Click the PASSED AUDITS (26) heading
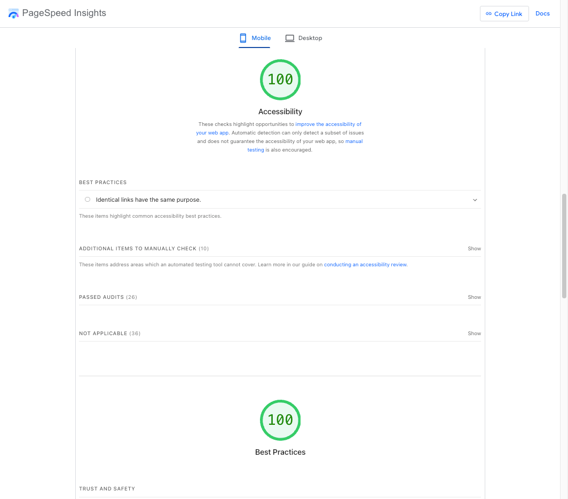 [x=108, y=297]
